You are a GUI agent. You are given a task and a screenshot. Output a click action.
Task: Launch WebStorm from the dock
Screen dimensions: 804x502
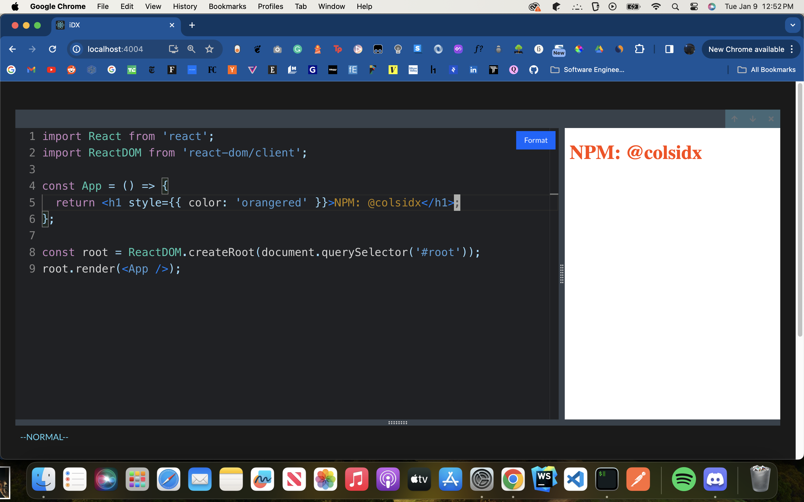pyautogui.click(x=544, y=479)
